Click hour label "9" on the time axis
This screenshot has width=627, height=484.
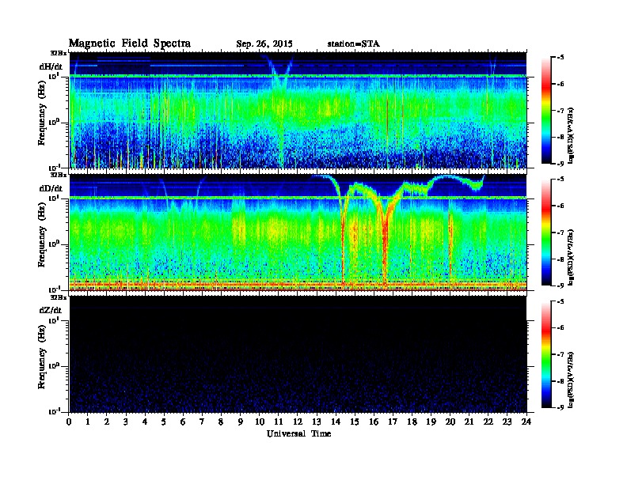(x=241, y=422)
